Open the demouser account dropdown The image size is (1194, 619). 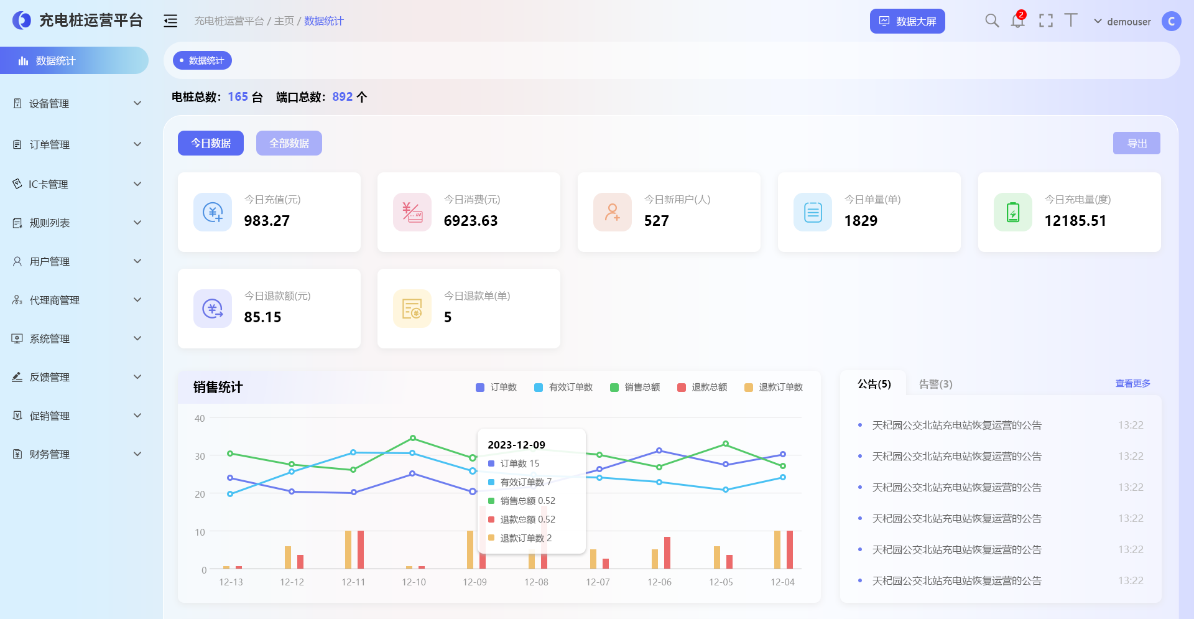click(x=1122, y=22)
